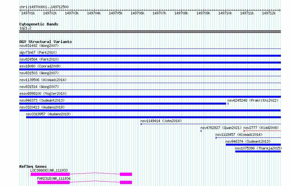
Task: Click the 149705k ruler tick label
Action: coord(116,13)
